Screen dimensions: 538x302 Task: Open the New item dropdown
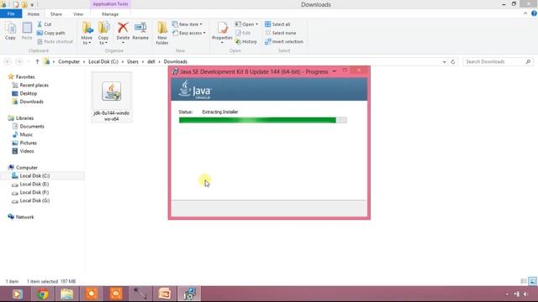pos(187,24)
